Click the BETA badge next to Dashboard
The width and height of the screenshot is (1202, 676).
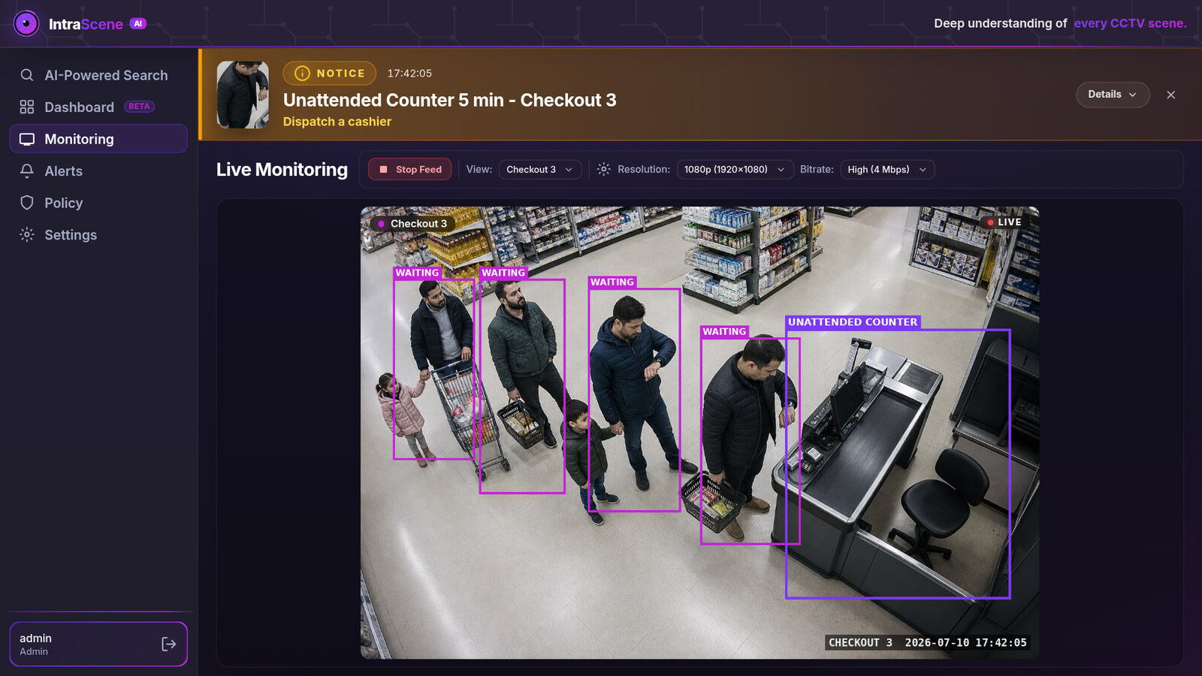click(139, 107)
